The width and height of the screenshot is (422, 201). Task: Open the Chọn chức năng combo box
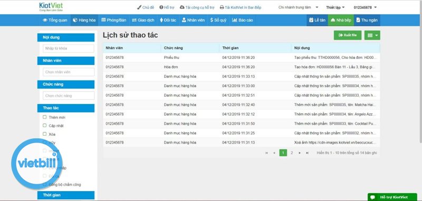(x=69, y=96)
